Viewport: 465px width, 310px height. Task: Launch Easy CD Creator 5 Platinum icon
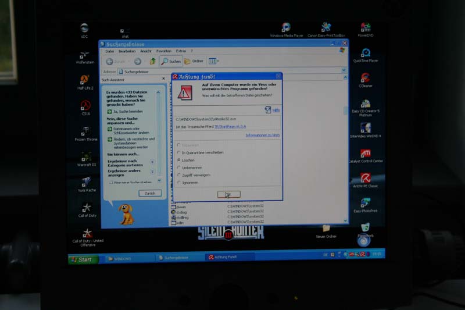click(366, 108)
